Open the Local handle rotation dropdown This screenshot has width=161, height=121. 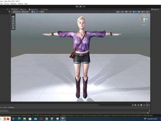pyautogui.click(x=25, y=12)
